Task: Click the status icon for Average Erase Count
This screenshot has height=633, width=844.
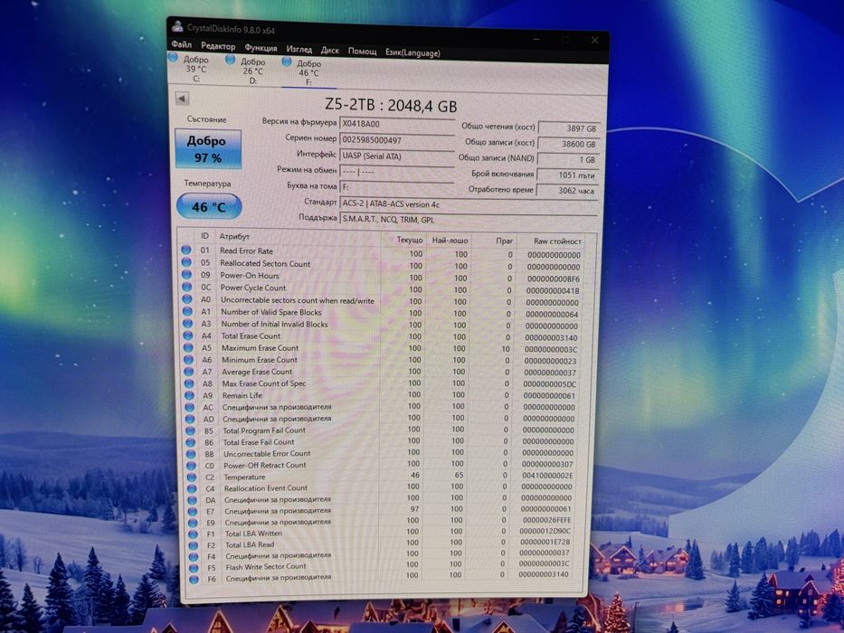Action: pyautogui.click(x=189, y=372)
